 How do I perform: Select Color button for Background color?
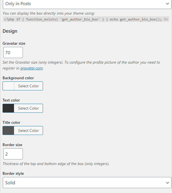point(28,86)
